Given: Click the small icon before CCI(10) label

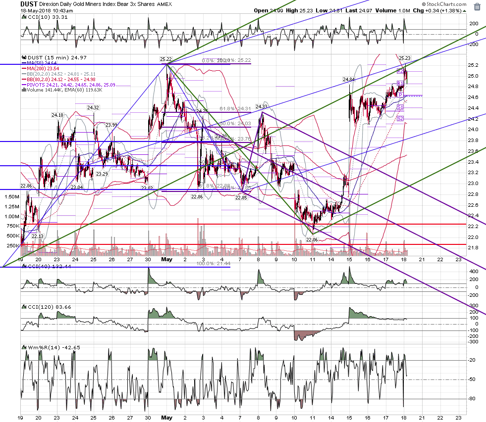Looking at the screenshot, I should pyautogui.click(x=24, y=17).
